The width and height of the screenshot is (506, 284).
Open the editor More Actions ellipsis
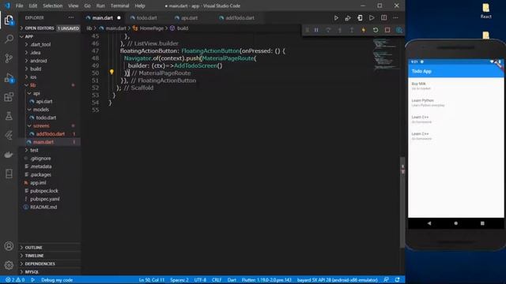[x=395, y=18]
